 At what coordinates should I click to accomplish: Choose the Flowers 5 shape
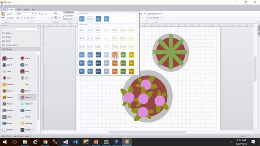coord(8,104)
